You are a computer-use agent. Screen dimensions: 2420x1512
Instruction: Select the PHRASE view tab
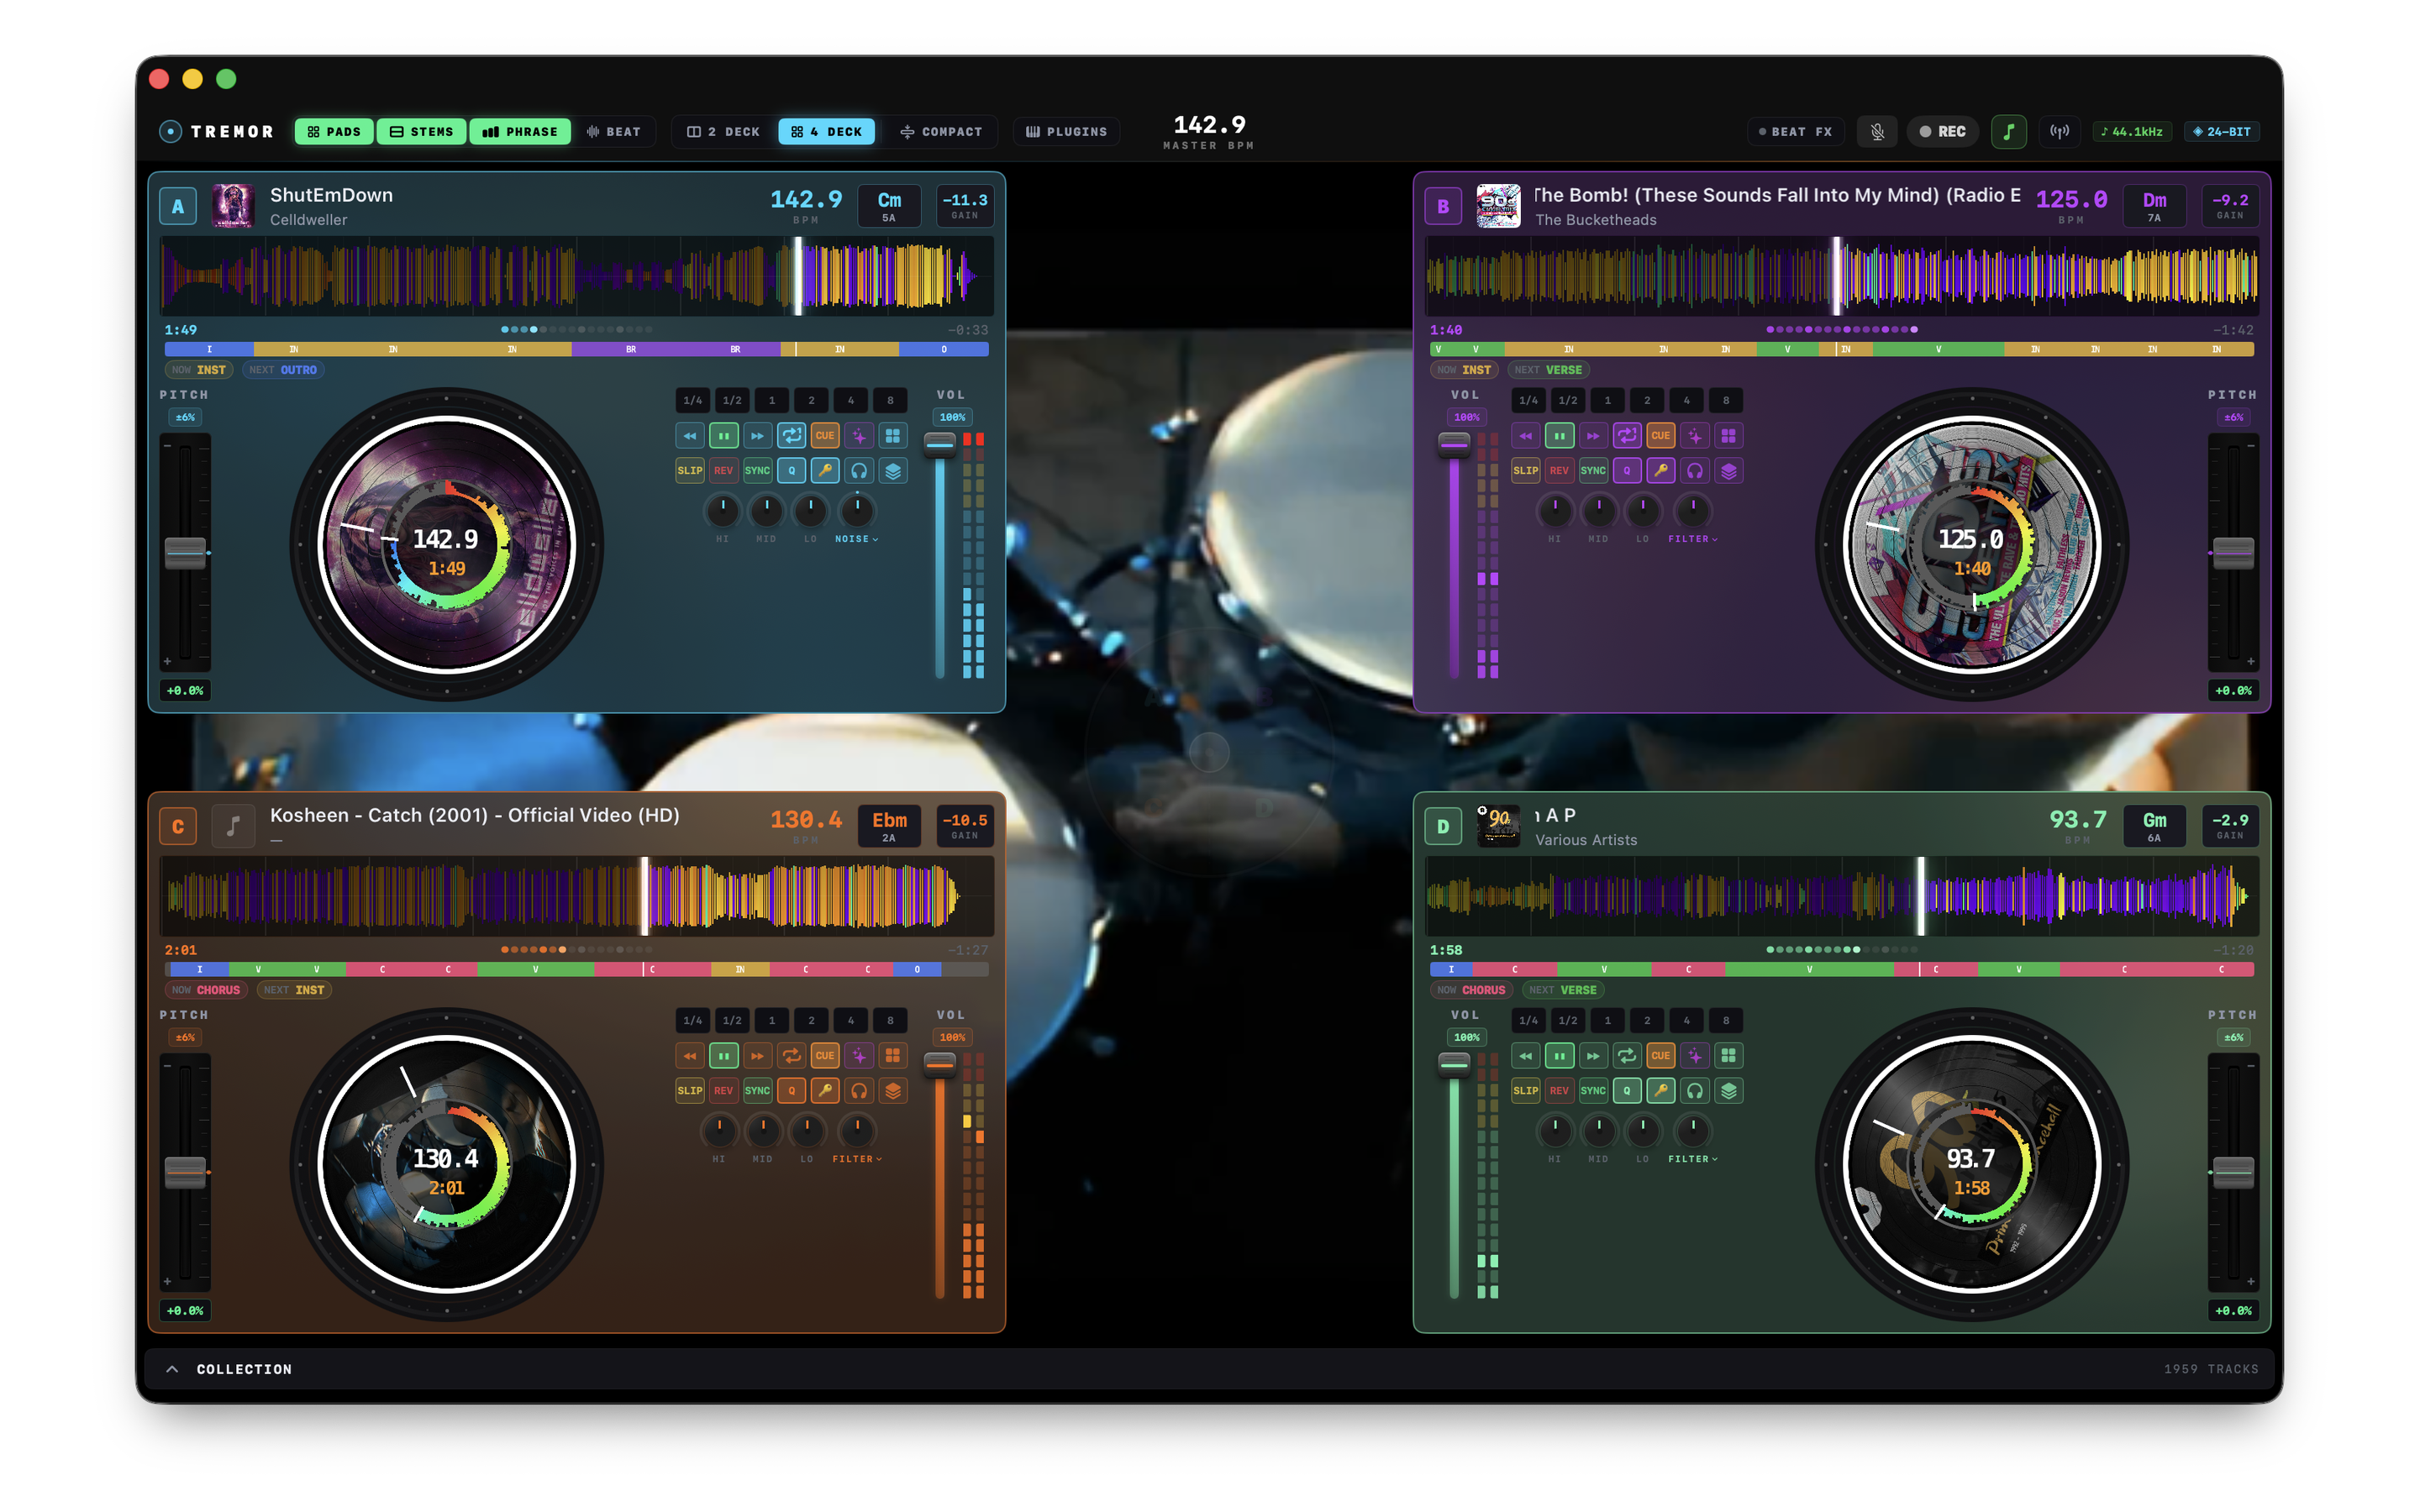point(520,132)
